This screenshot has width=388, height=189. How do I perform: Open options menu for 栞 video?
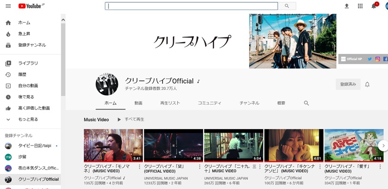click(200, 167)
